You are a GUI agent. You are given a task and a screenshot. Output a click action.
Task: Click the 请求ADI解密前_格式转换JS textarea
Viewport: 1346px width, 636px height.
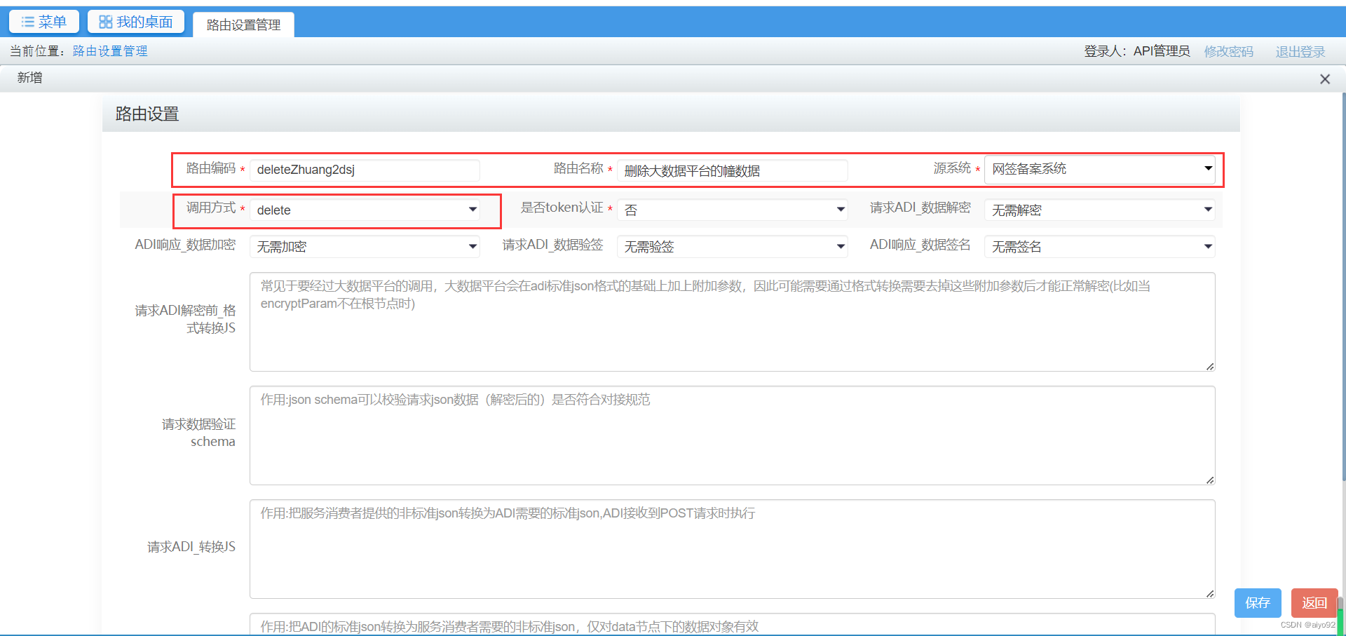pyautogui.click(x=732, y=322)
